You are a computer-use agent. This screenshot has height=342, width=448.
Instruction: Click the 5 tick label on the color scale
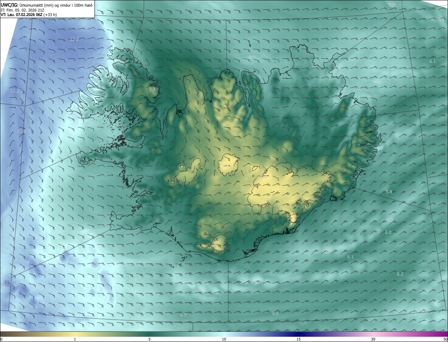pyautogui.click(x=149, y=339)
